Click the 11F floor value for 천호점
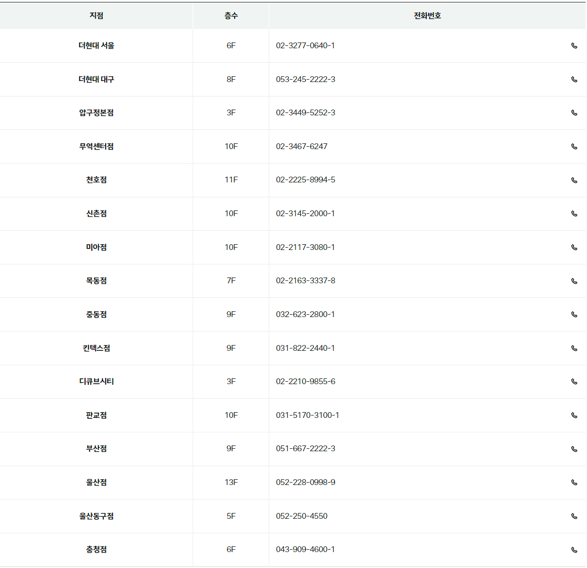587x568 pixels. (x=231, y=180)
